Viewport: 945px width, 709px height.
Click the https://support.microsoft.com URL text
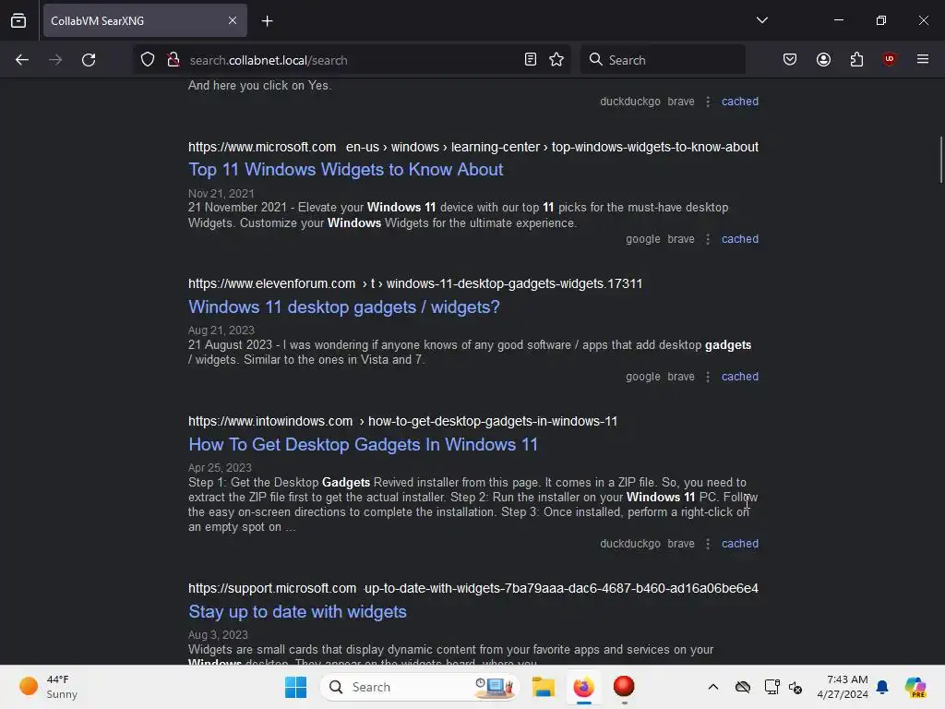(x=272, y=588)
